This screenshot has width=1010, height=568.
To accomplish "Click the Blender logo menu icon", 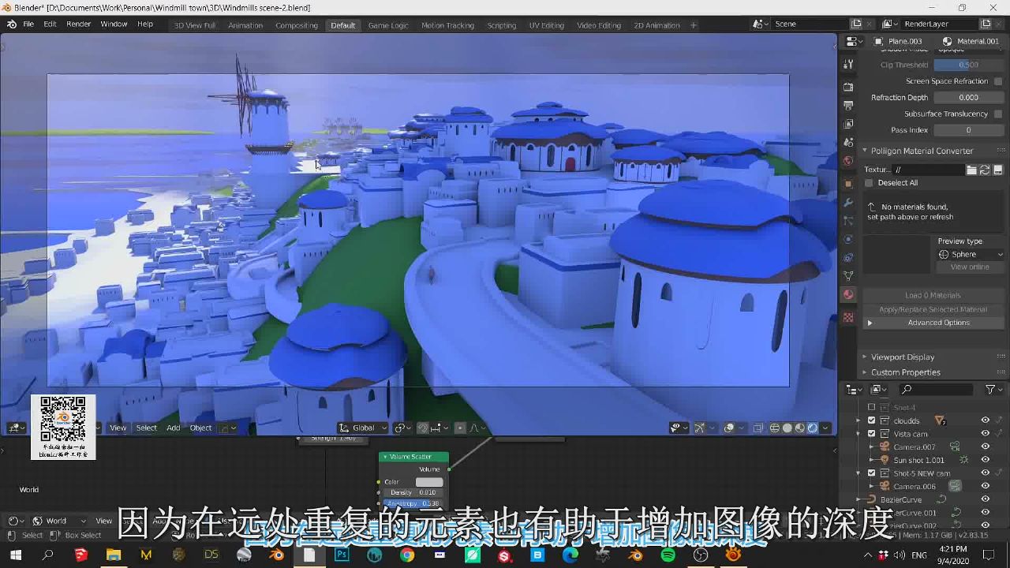I will [x=12, y=24].
